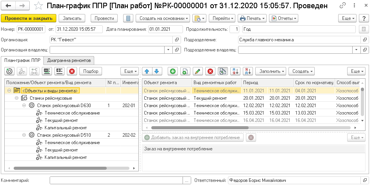371x185 pixels.
Task: Open Служба главного механика card icon
Action: 365,40
